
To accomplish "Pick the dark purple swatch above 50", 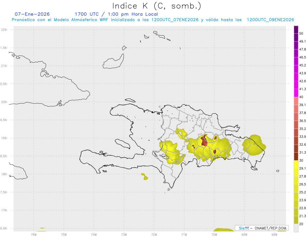I will click(x=296, y=30).
